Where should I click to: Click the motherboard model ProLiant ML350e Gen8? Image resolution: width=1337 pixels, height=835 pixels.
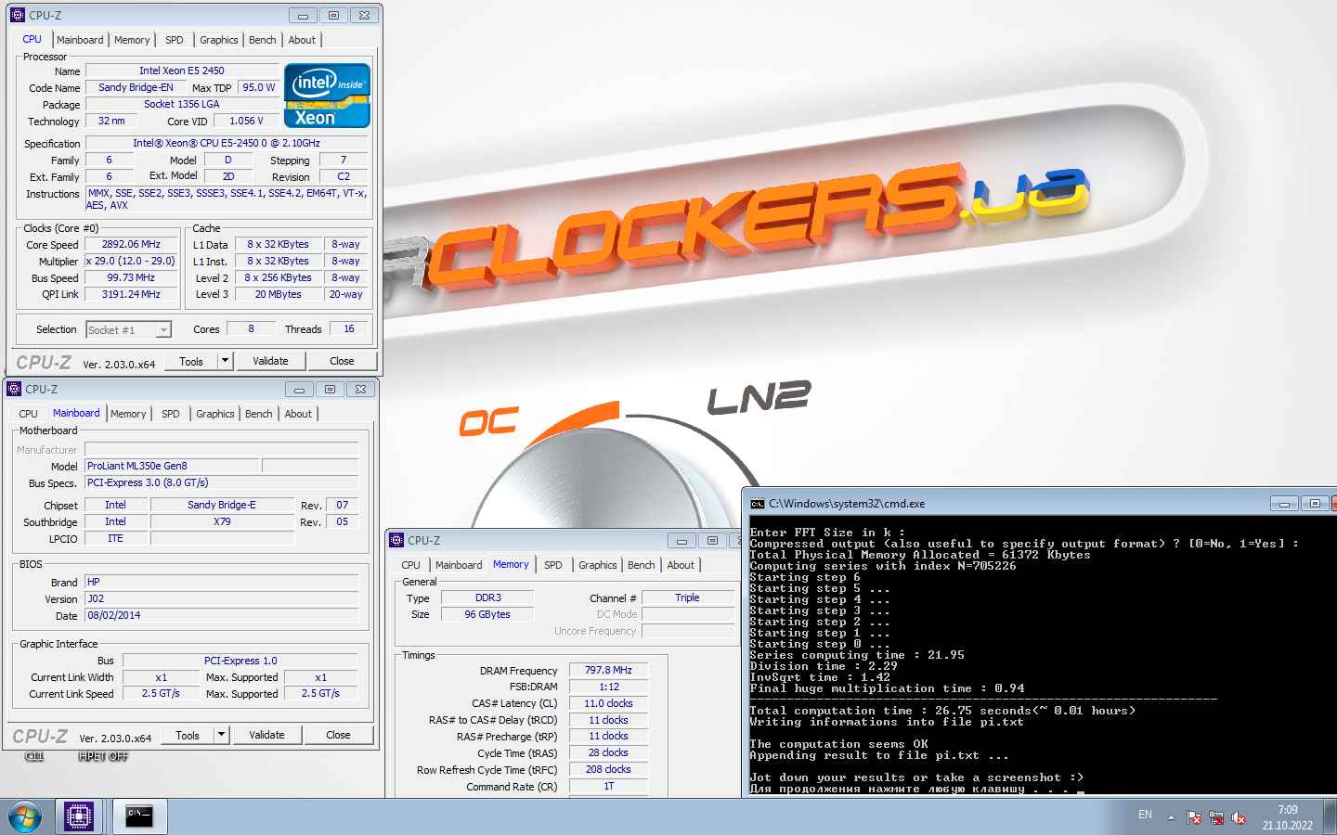click(172, 466)
